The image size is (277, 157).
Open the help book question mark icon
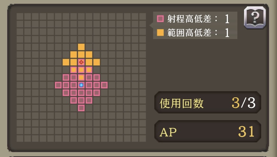(255, 18)
